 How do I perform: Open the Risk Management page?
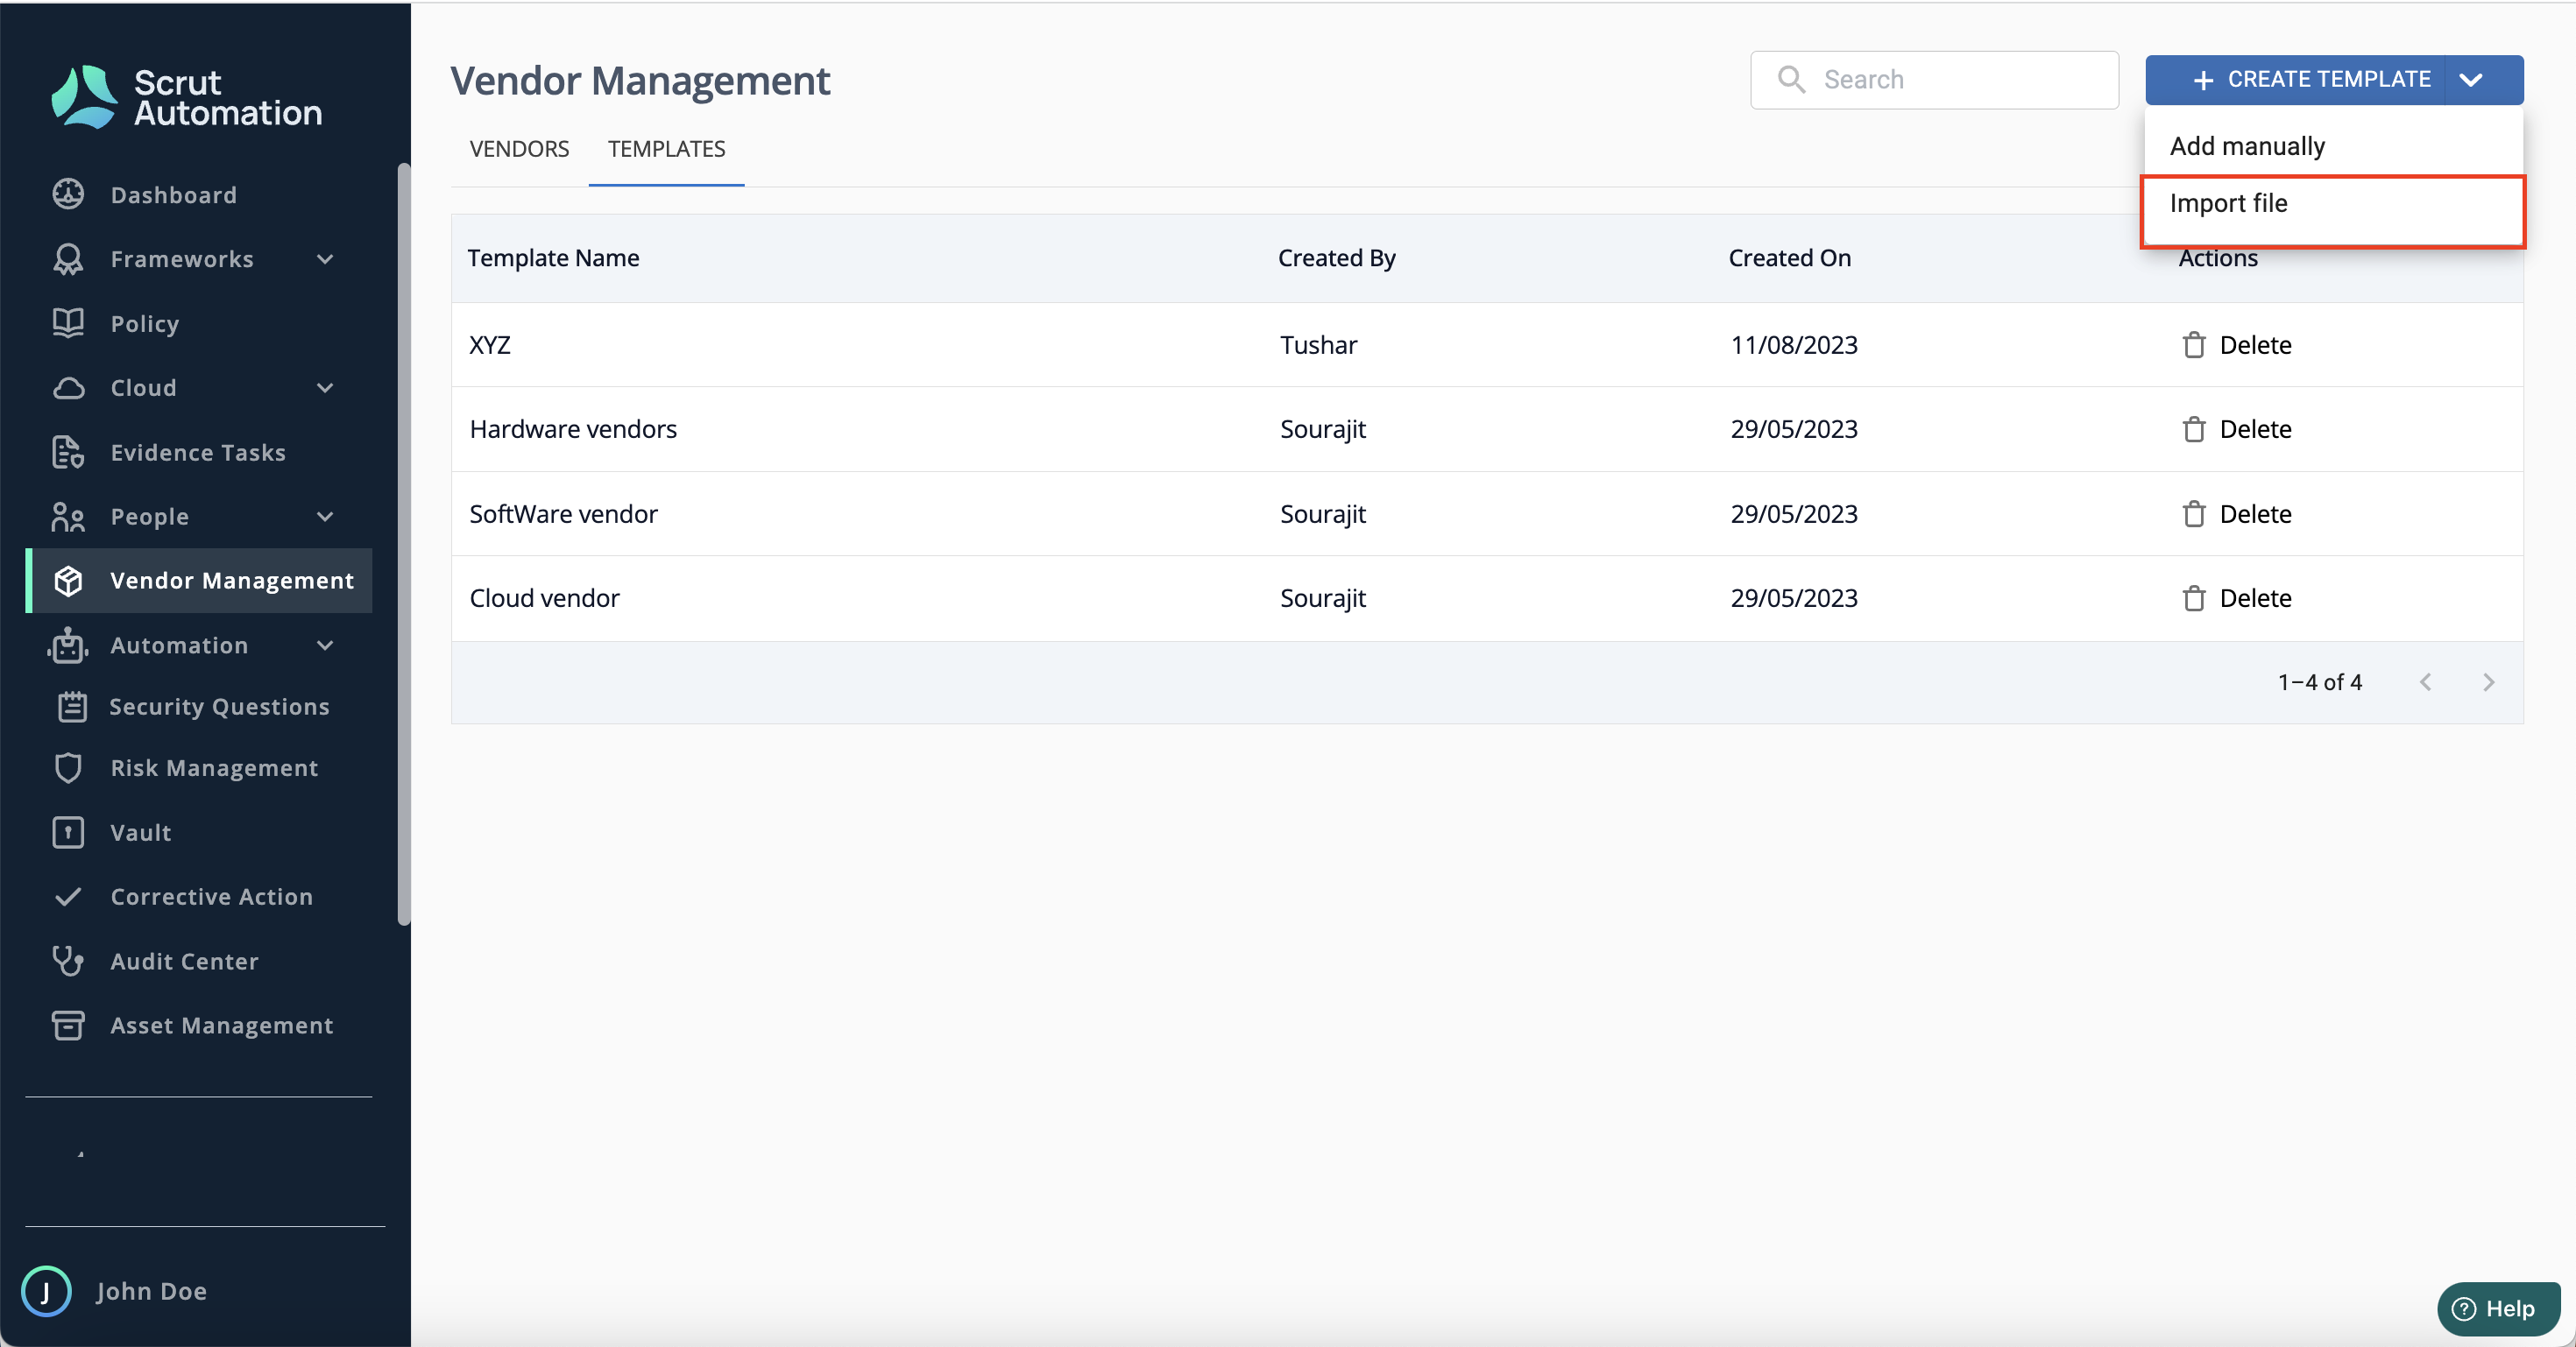click(214, 767)
